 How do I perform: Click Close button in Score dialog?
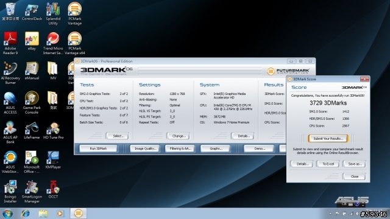354,176
